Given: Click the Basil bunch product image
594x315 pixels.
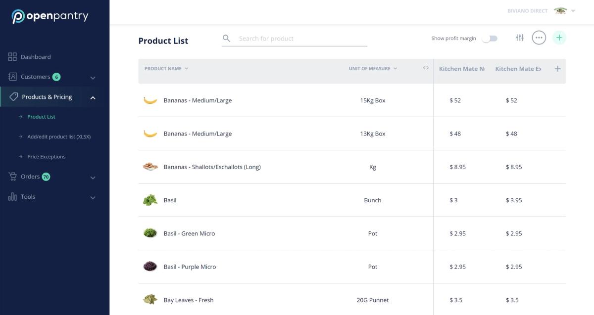Looking at the screenshot, I should (150, 200).
